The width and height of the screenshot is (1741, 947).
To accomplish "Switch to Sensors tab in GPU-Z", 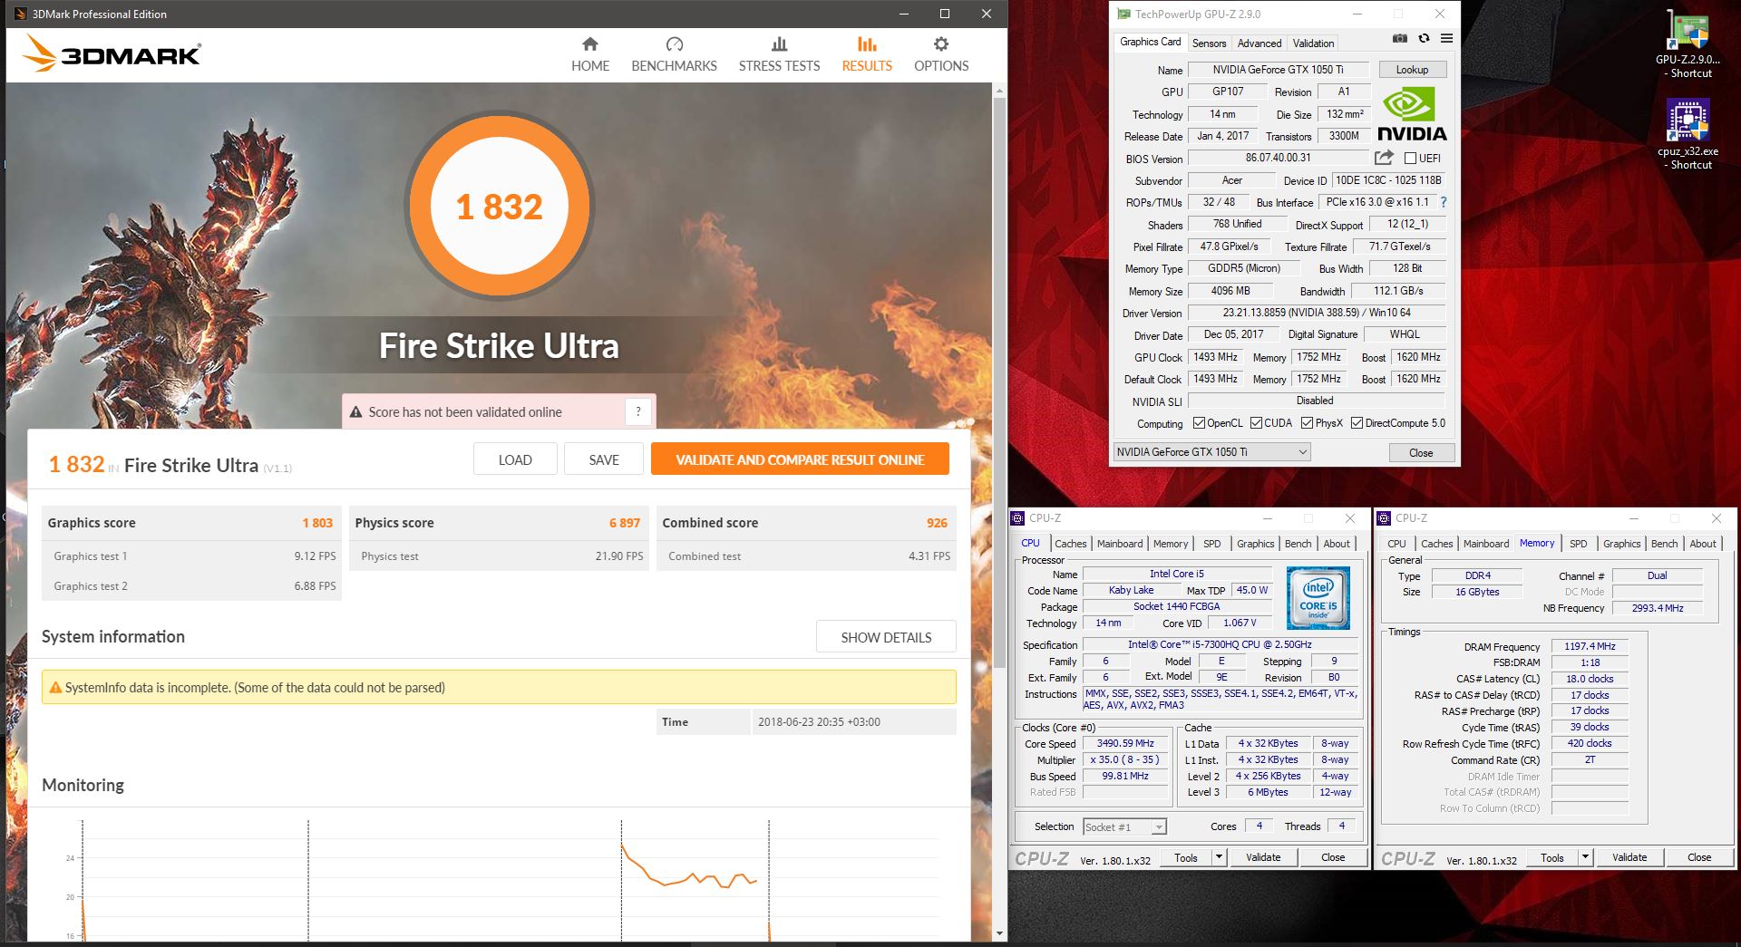I will click(1209, 43).
